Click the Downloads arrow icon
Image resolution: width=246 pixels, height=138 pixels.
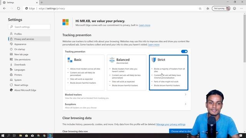point(11,64)
